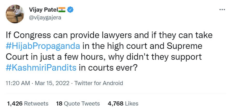The image size is (230, 112).
Task: Click the 1,426 retweet count number
Action: point(15,104)
